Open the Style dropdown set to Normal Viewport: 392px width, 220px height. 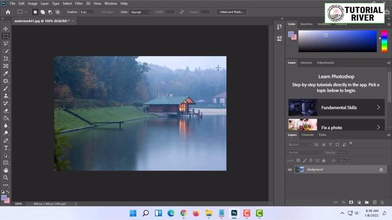[x=140, y=12]
